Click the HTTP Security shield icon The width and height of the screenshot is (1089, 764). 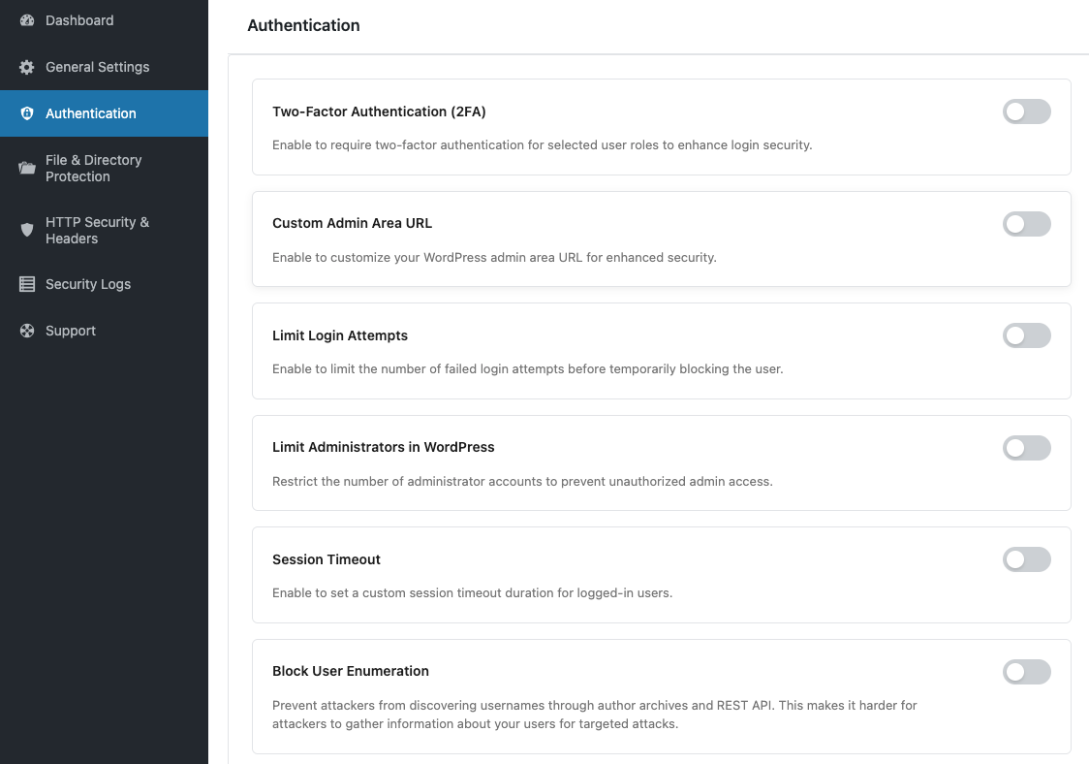point(27,230)
